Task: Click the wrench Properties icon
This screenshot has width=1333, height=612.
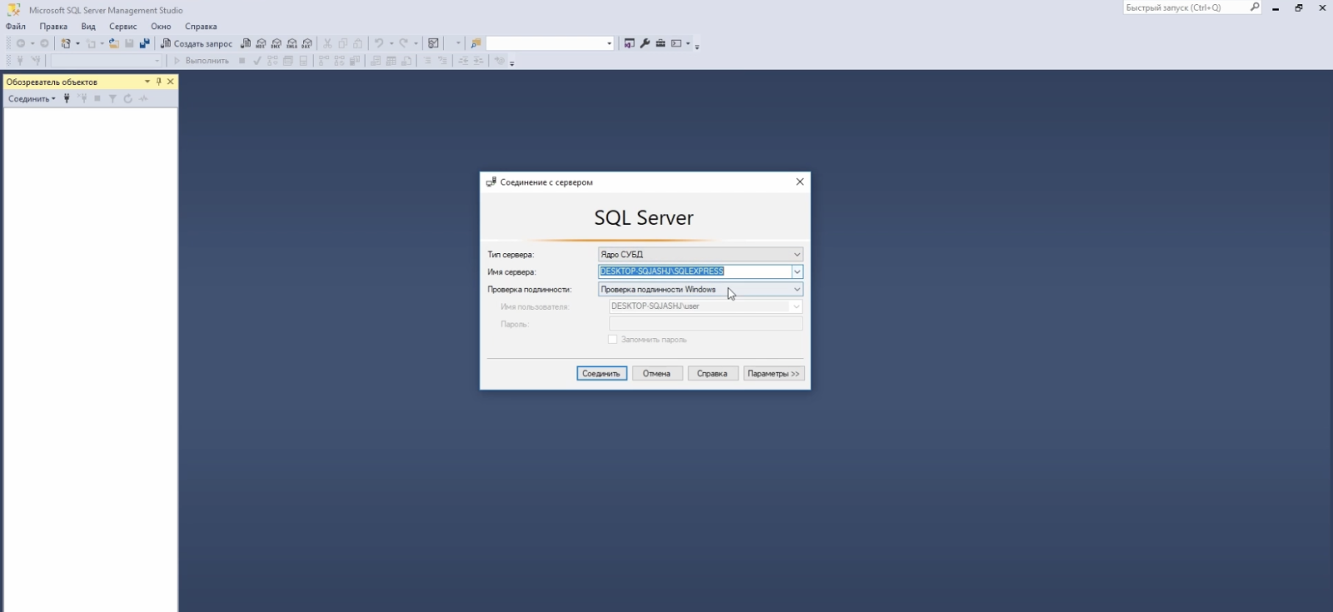Action: point(645,43)
